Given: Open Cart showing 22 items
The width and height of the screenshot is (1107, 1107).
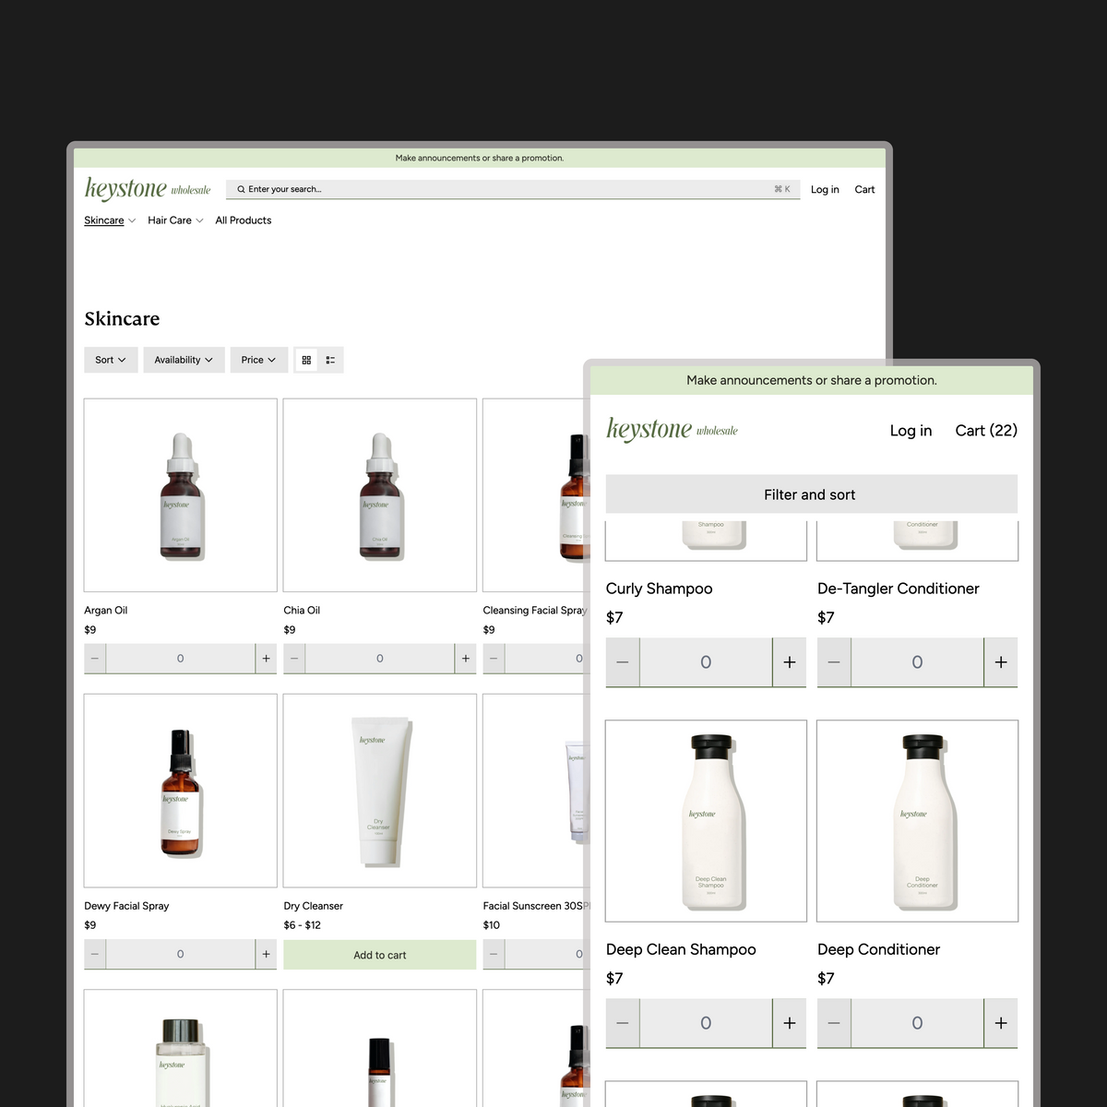Looking at the screenshot, I should (x=985, y=430).
